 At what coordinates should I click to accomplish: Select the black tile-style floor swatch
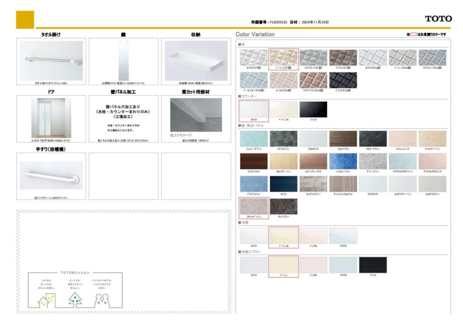(x=343, y=80)
